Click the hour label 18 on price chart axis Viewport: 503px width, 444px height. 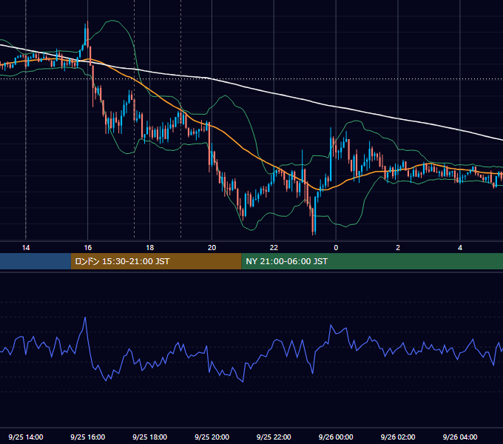(x=150, y=248)
